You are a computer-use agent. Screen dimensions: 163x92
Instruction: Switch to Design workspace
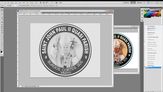click(x=133, y=3)
